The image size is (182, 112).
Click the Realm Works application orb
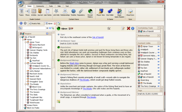pyautogui.click(x=21, y=4)
